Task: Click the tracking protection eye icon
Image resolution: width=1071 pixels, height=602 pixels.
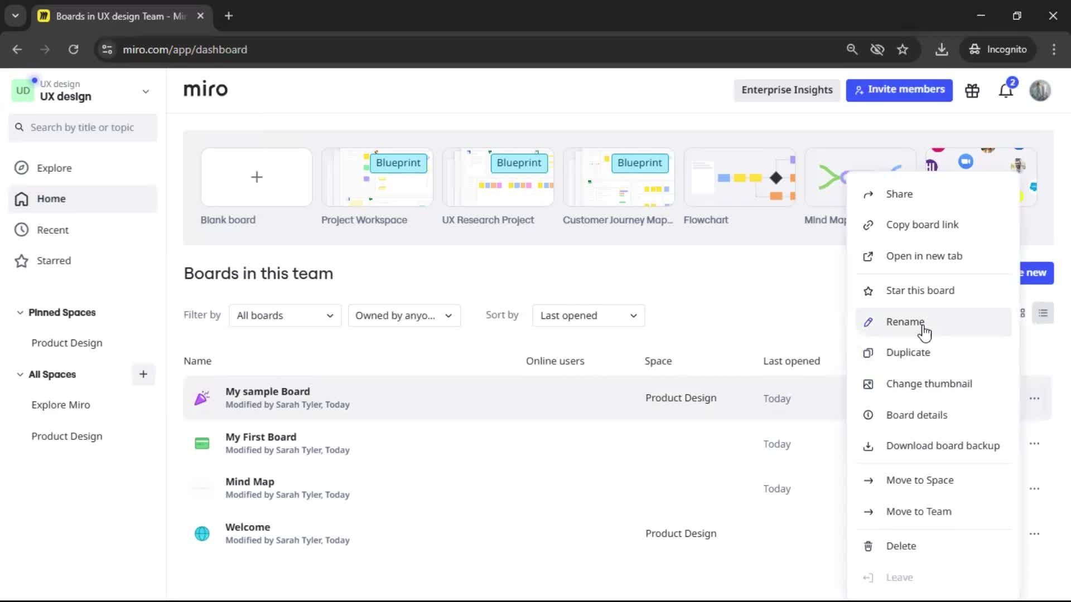Action: 877,50
